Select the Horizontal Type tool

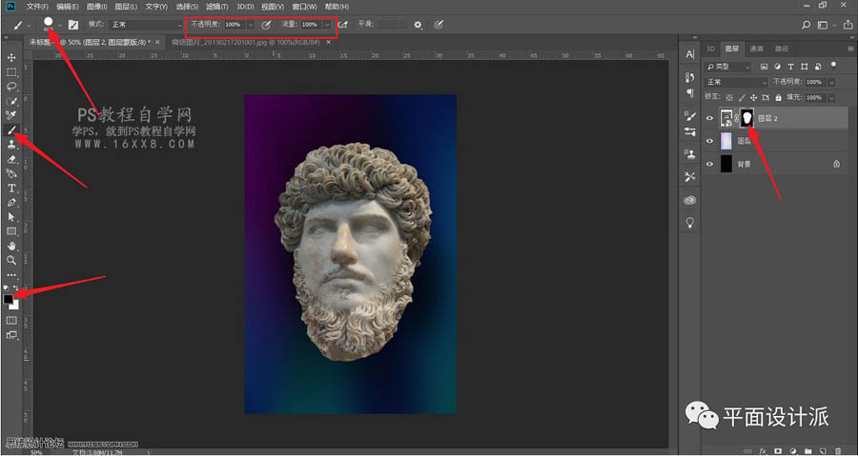tap(11, 188)
